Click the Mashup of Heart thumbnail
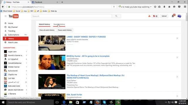The height and width of the screenshot is (105, 188). [52, 82]
